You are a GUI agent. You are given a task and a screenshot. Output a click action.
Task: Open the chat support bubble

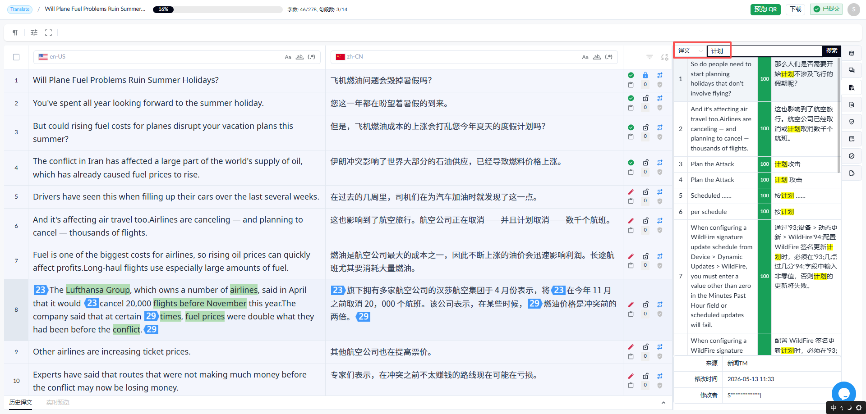click(843, 393)
